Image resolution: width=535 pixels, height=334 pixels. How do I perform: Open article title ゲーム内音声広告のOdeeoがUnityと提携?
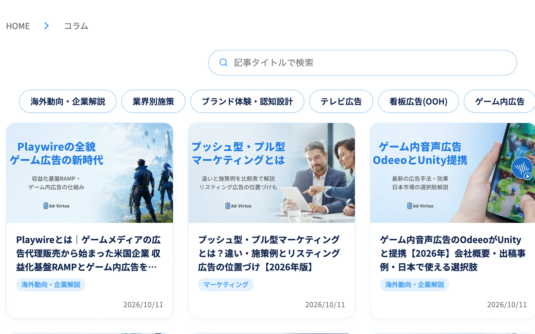point(453,253)
